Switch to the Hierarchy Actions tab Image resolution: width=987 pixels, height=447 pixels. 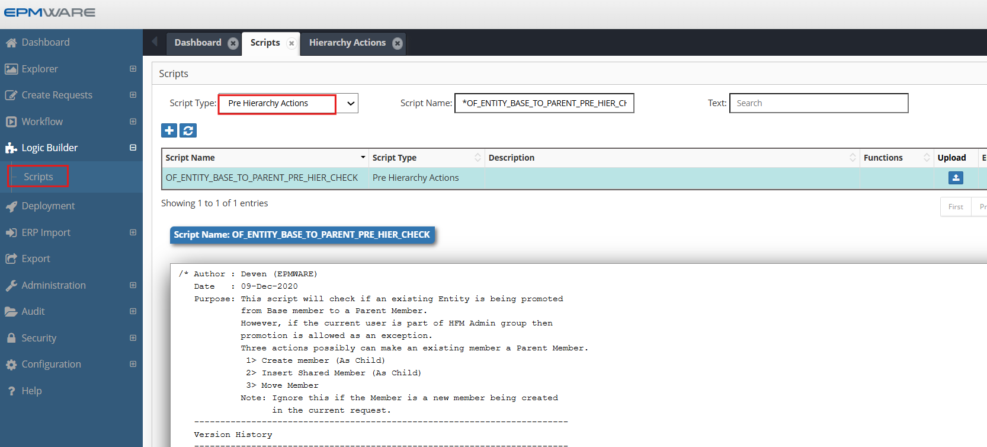pyautogui.click(x=347, y=43)
